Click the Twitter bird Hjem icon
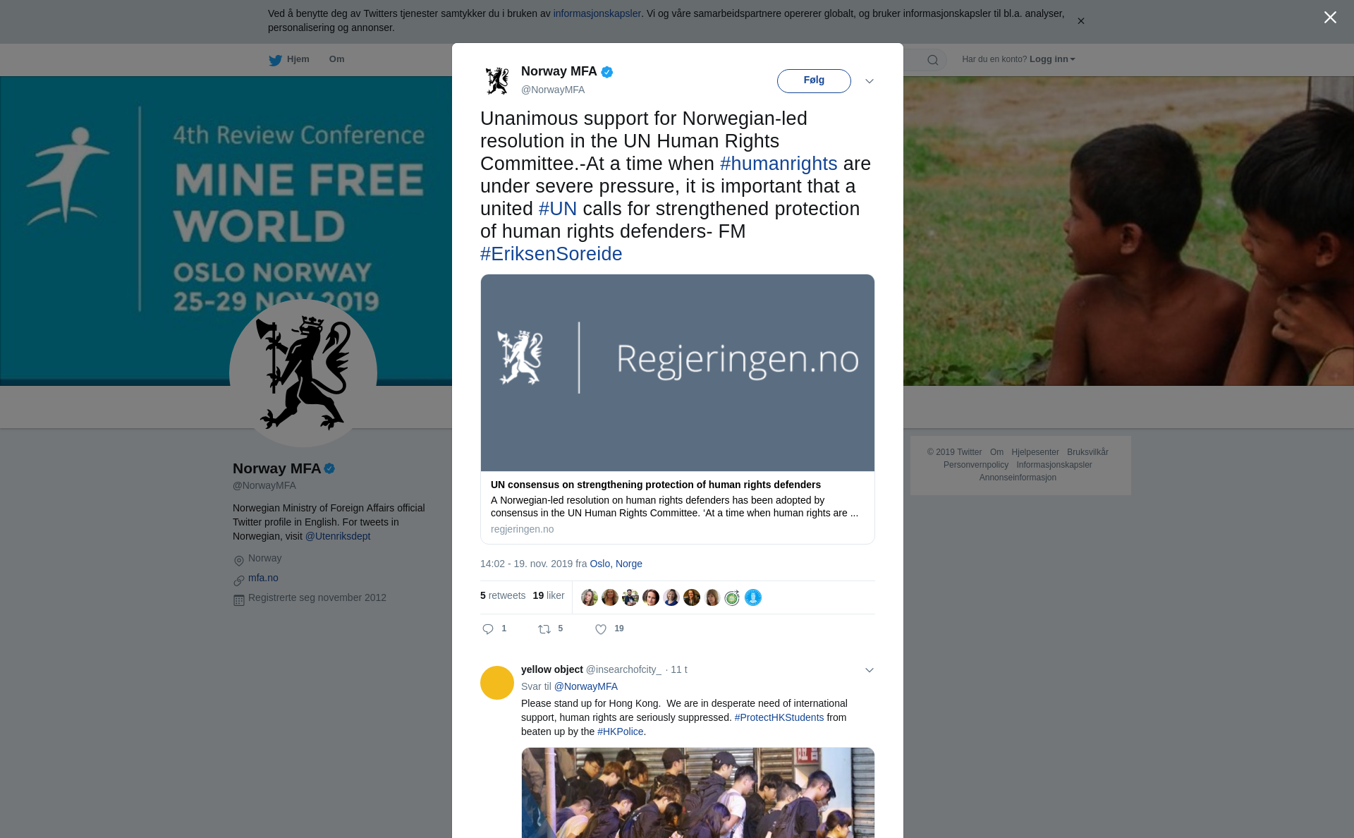1354x838 pixels. (x=275, y=60)
